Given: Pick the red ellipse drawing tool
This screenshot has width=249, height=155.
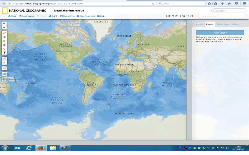Looking at the screenshot, I should click(x=4, y=45).
